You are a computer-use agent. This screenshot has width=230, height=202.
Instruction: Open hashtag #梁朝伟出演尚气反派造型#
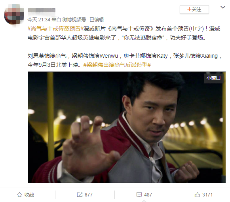117,65
